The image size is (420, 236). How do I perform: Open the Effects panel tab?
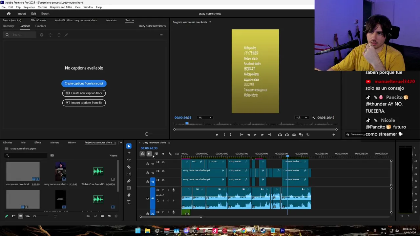click(x=38, y=143)
